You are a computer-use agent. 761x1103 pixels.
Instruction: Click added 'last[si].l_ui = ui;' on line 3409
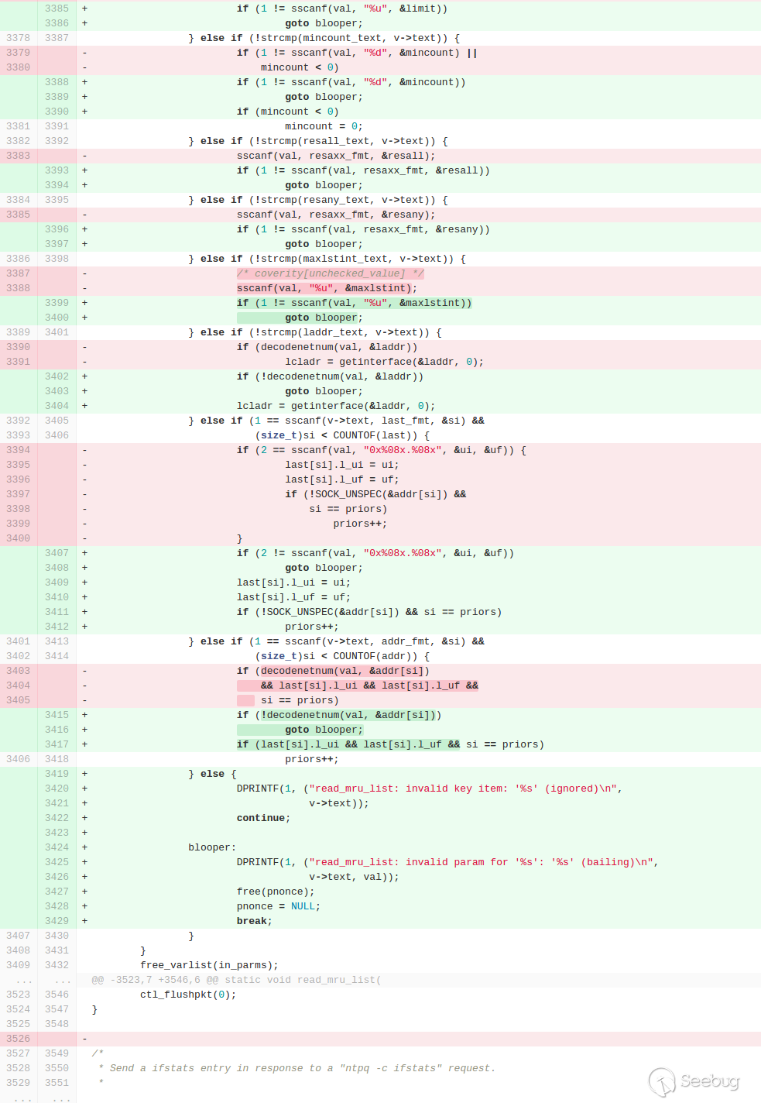tap(293, 582)
